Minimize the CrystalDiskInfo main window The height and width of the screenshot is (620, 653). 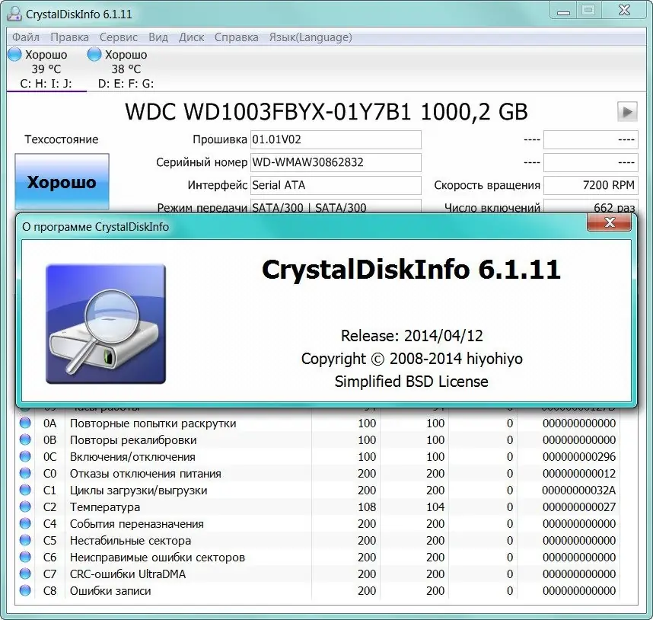click(563, 11)
